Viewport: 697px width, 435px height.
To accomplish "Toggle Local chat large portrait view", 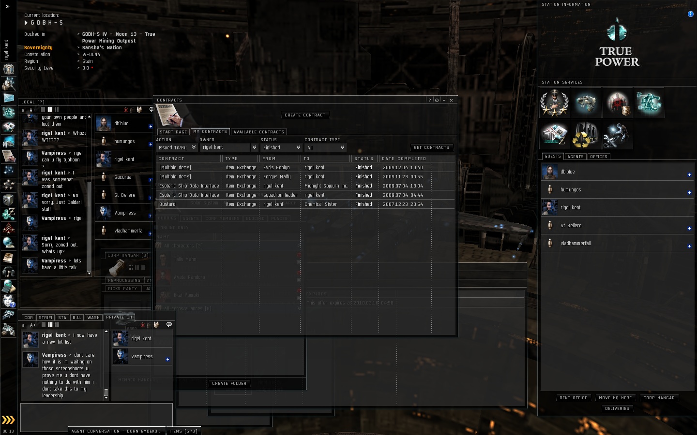I will point(56,110).
